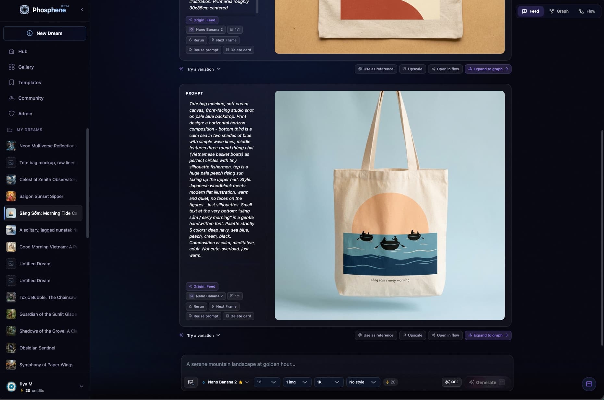This screenshot has width=604, height=400.
Task: Open the 1K resolution dropdown
Action: [x=328, y=382]
